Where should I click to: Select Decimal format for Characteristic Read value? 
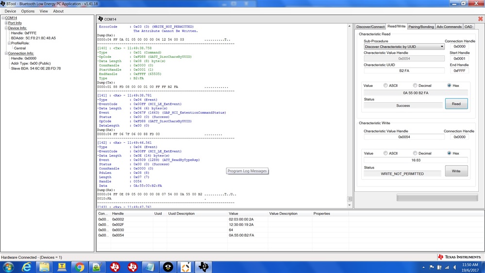[415, 85]
